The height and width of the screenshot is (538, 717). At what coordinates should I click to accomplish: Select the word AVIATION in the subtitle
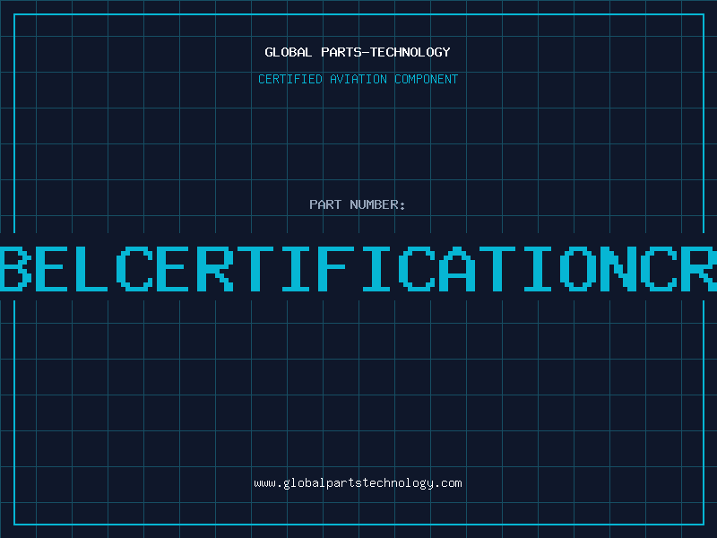pos(358,79)
